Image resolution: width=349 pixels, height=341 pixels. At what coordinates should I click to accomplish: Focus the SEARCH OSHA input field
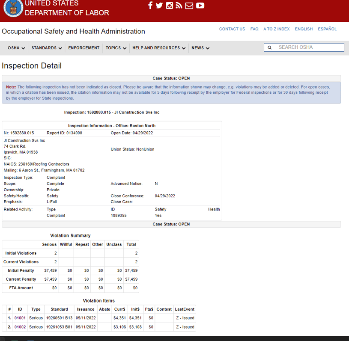[x=304, y=47]
